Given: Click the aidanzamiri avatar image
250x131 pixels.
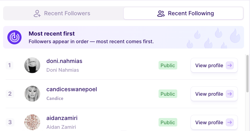Looking at the screenshot, I should click(x=32, y=122).
